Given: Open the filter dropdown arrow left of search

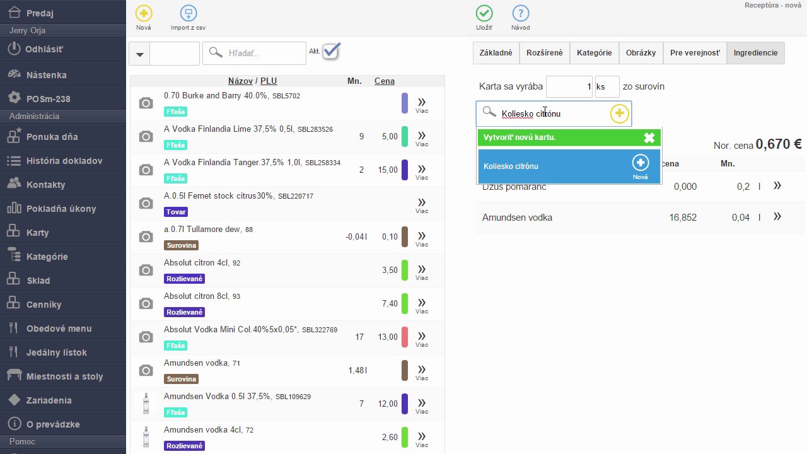Looking at the screenshot, I should [x=139, y=54].
